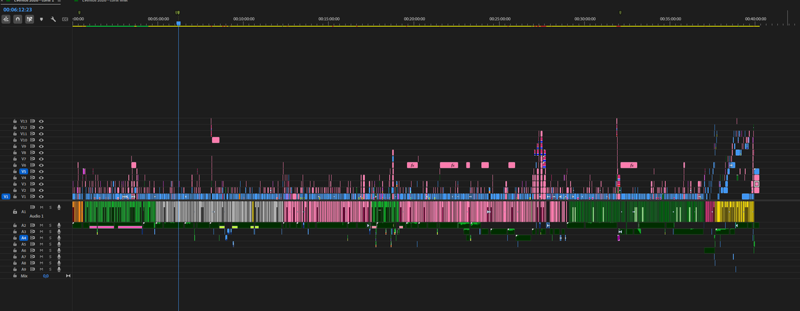This screenshot has width=800, height=311.
Task: Toggle lock on track V13
Action: coord(15,121)
